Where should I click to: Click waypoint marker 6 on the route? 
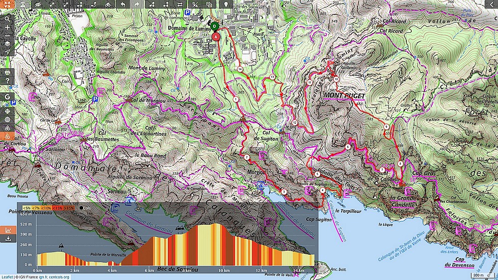(x=348, y=147)
